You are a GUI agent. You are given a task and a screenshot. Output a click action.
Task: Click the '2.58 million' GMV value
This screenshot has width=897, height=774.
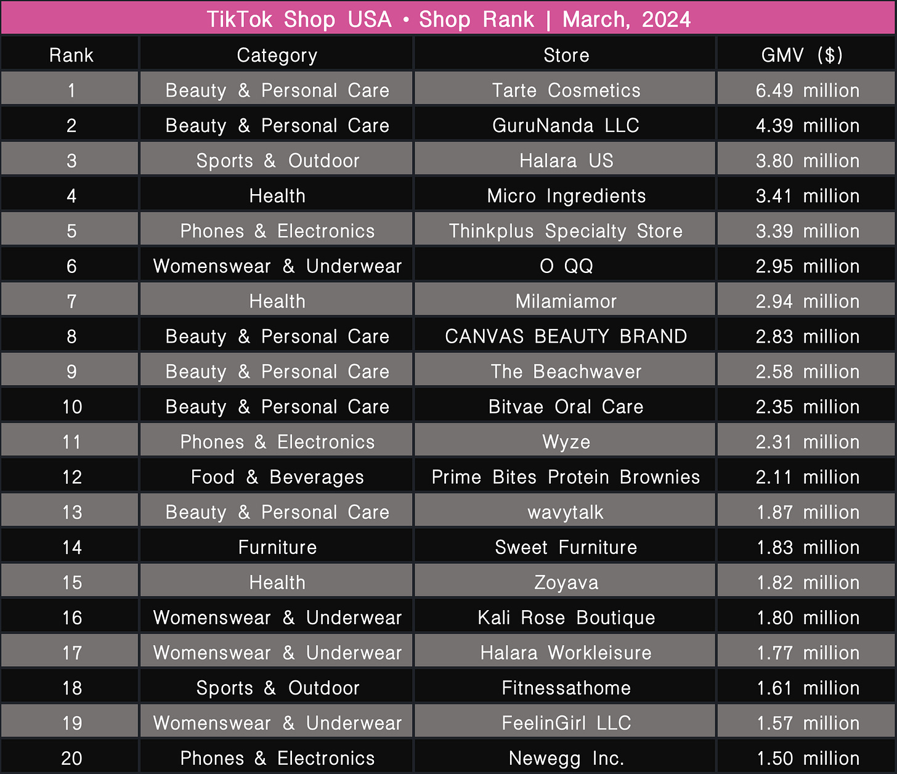808,371
